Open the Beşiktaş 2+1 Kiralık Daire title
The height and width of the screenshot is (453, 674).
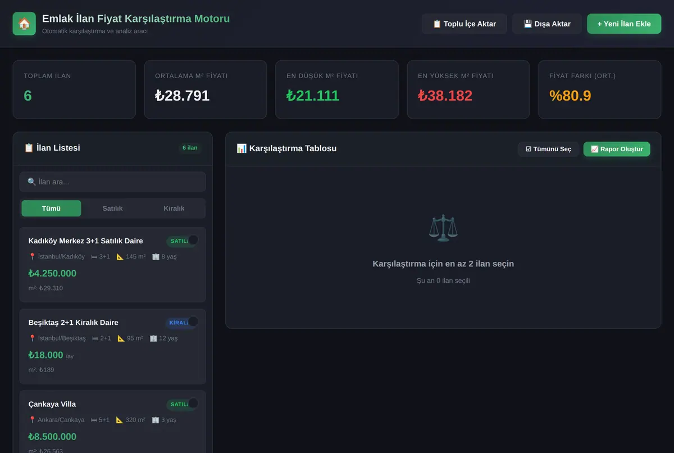pyautogui.click(x=73, y=323)
